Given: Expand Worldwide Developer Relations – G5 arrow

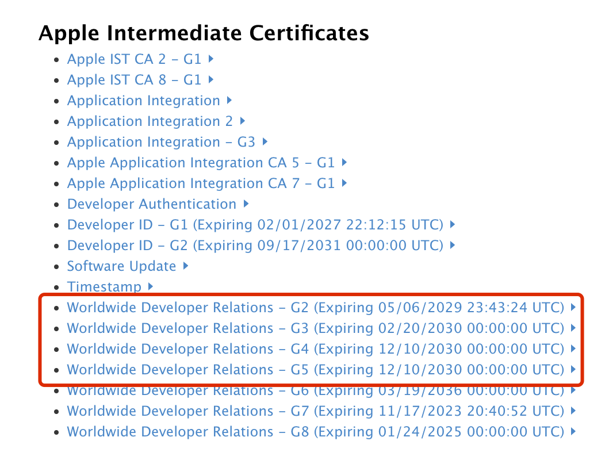Looking at the screenshot, I should [573, 369].
